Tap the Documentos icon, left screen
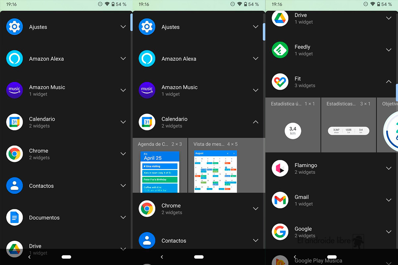 tap(15, 218)
